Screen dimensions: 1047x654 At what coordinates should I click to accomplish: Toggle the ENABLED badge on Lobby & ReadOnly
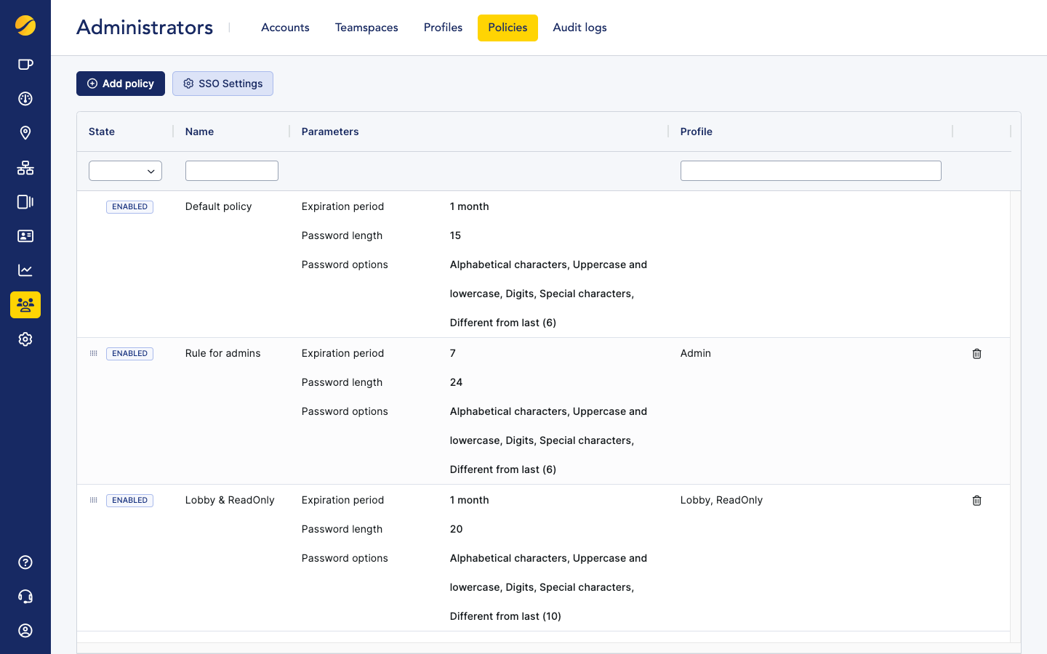click(x=129, y=500)
